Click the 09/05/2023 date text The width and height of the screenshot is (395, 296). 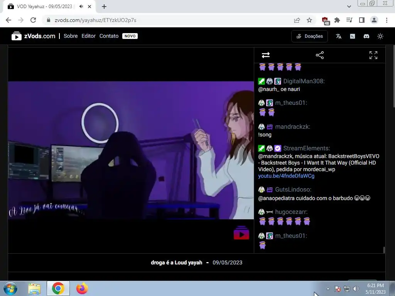(228, 262)
